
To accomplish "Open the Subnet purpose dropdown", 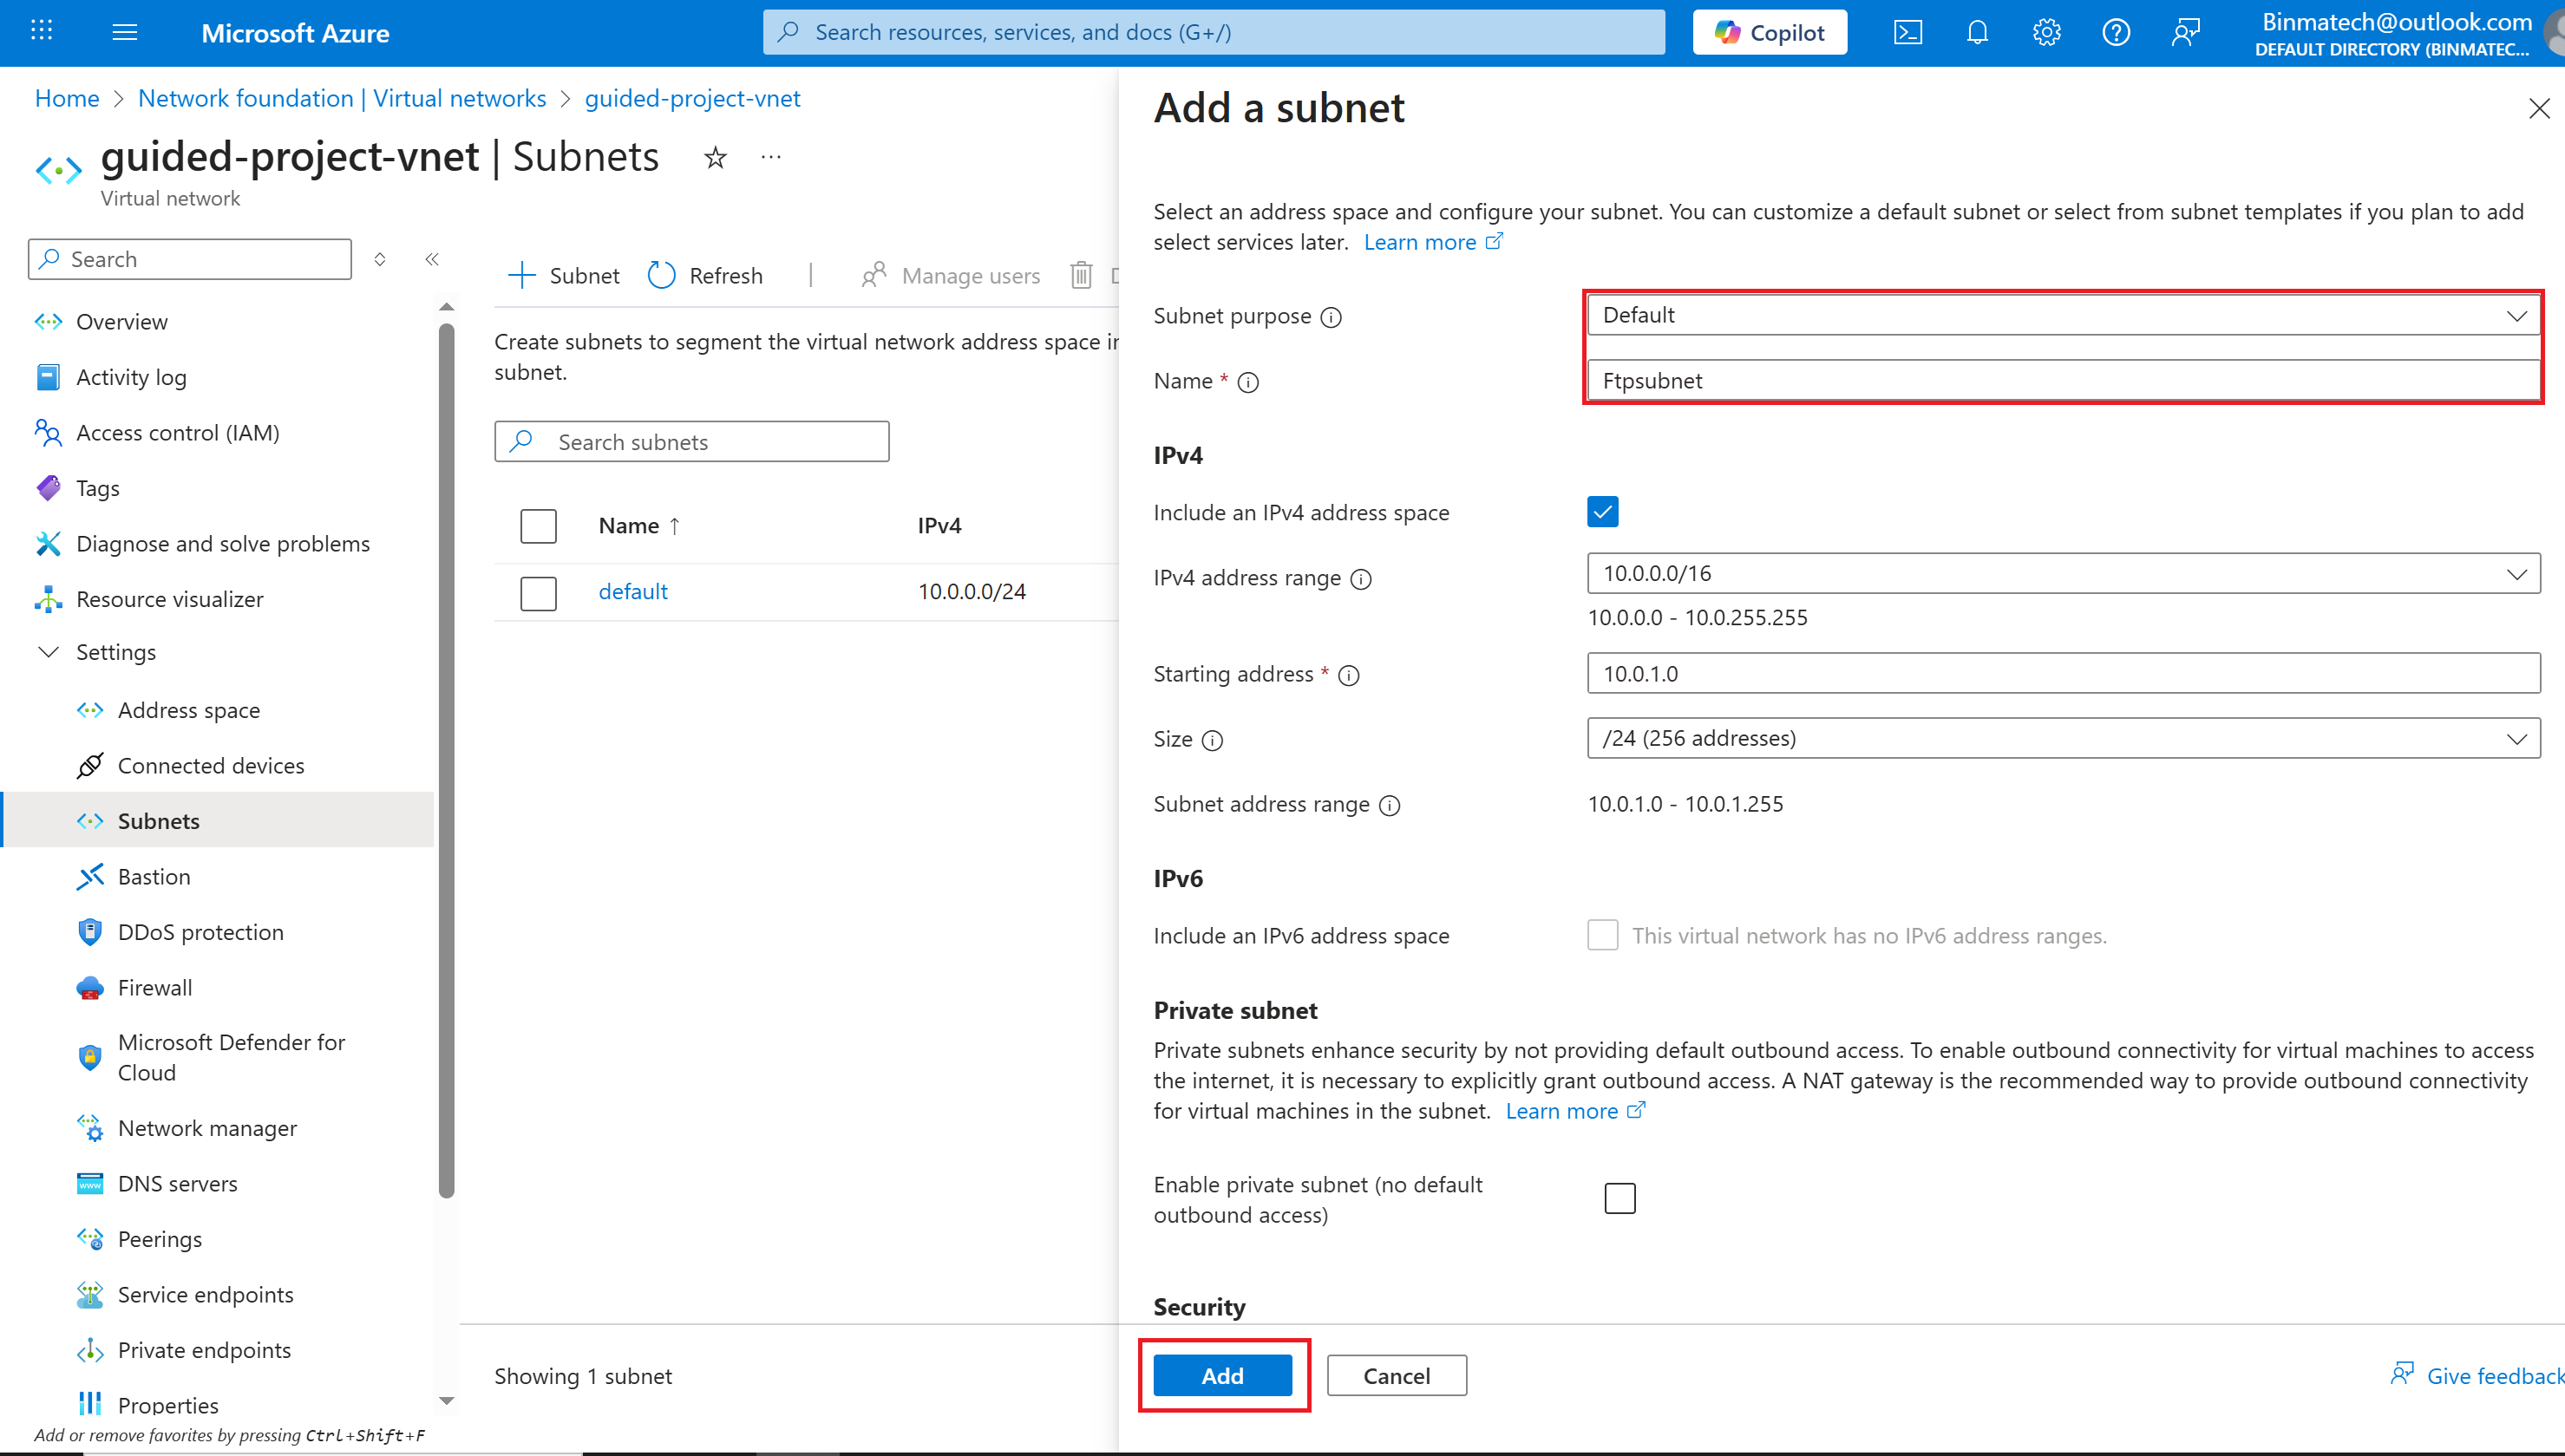I will [2062, 315].
